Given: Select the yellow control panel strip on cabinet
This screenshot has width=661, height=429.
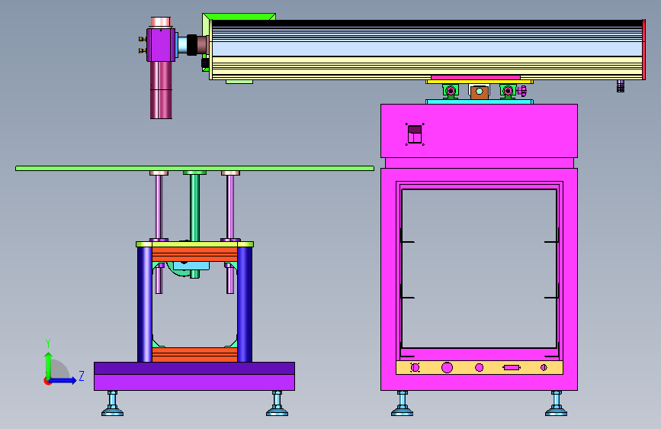Looking at the screenshot, I should click(x=480, y=367).
